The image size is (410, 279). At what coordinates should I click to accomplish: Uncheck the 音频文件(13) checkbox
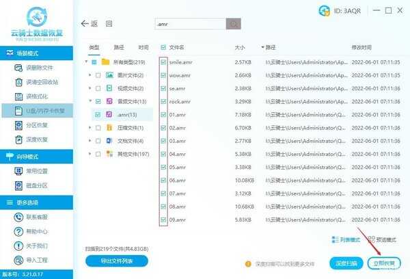pos(98,102)
